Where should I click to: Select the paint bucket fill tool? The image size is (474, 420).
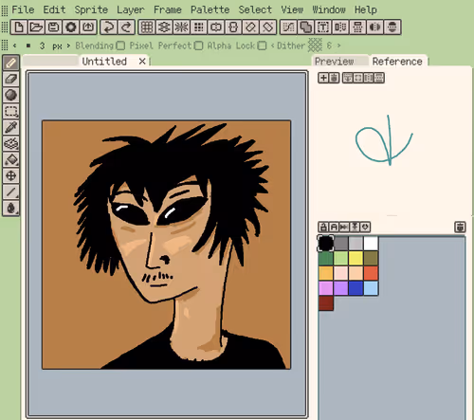pyautogui.click(x=11, y=159)
